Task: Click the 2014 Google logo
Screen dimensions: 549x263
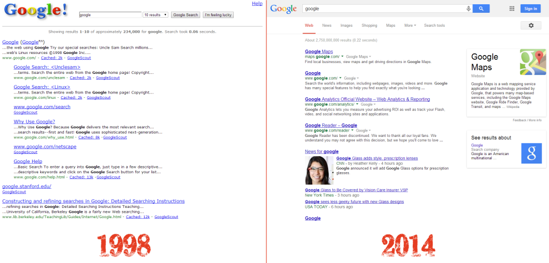Action: pos(283,9)
